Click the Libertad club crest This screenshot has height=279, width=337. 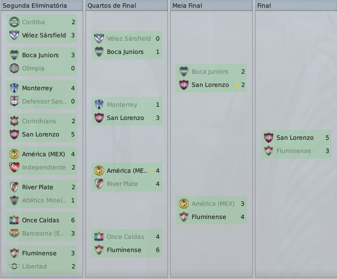[x=14, y=266]
